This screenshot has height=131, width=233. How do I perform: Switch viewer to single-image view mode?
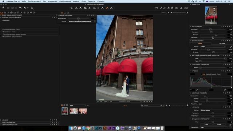65,13
